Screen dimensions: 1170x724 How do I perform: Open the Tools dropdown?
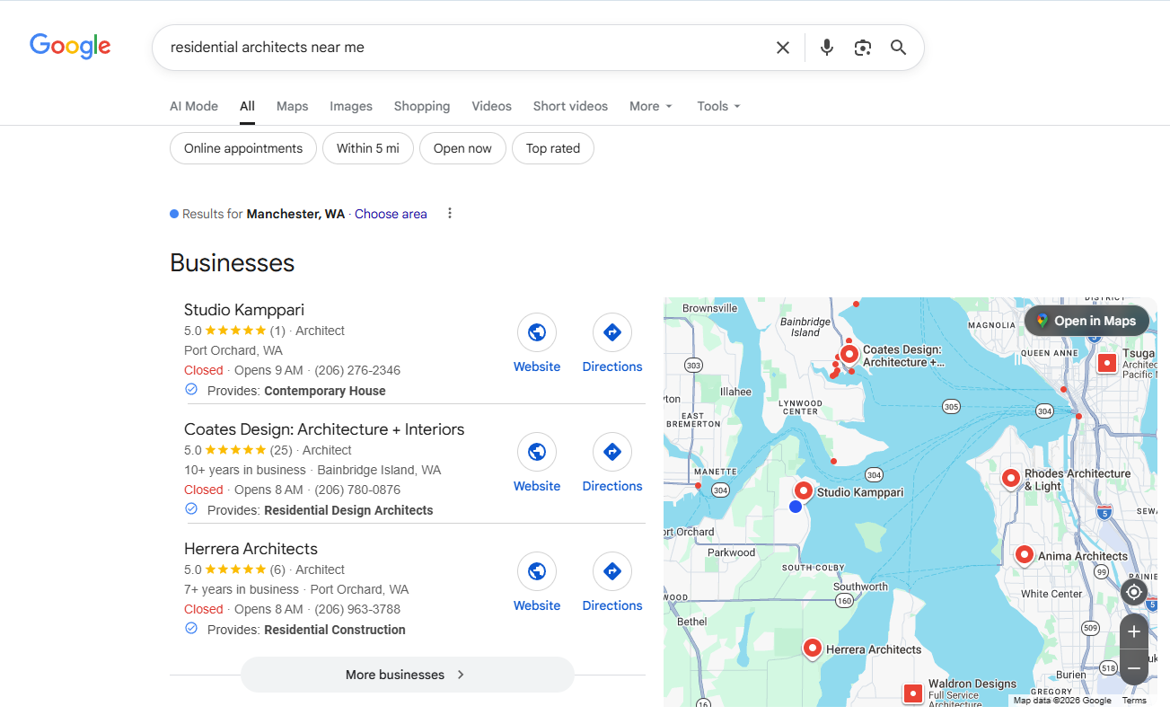click(x=718, y=106)
